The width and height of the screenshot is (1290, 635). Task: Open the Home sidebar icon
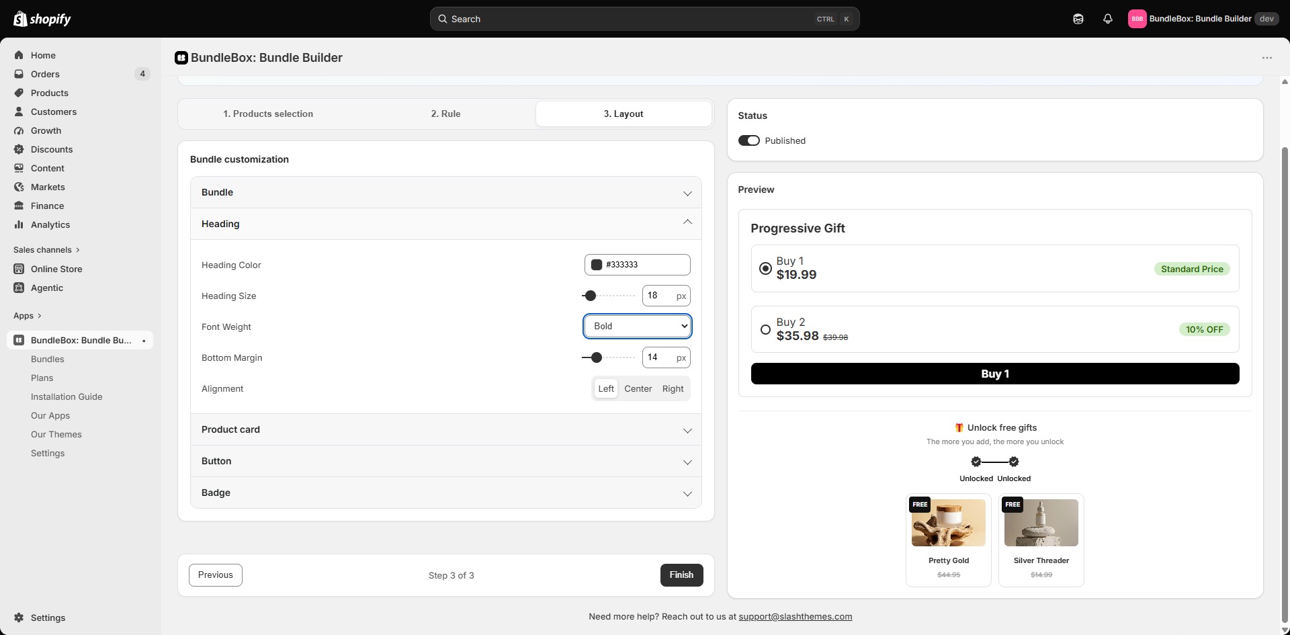(x=19, y=55)
